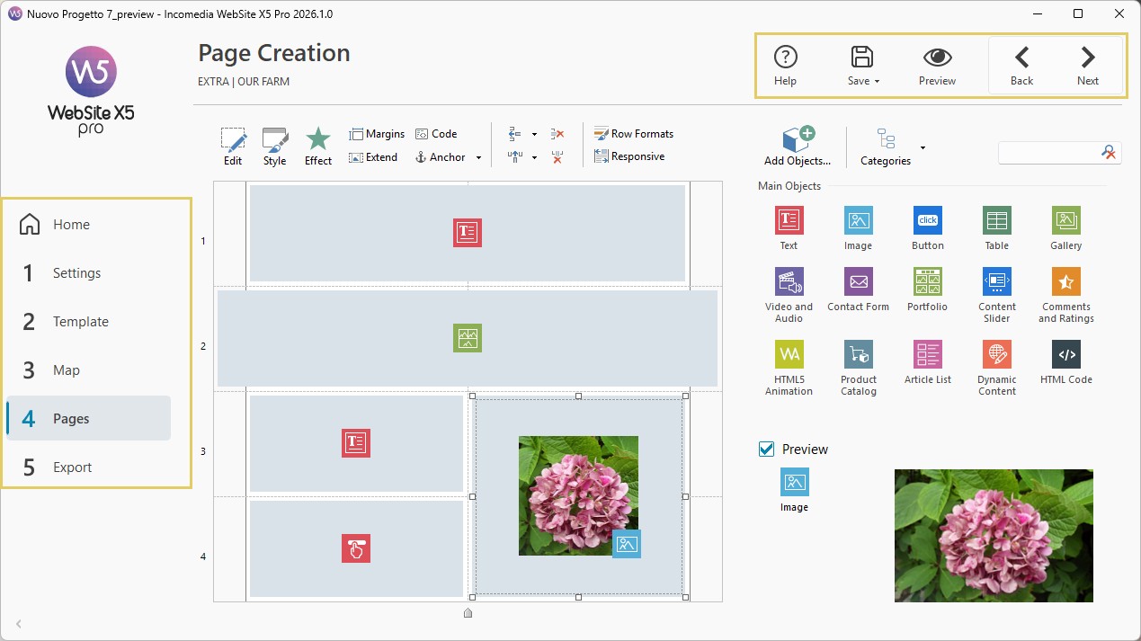Select the gallery object in row 2
The image size is (1141, 641).
[x=468, y=338]
